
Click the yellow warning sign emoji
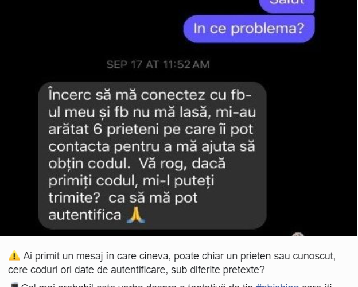pyautogui.click(x=14, y=255)
